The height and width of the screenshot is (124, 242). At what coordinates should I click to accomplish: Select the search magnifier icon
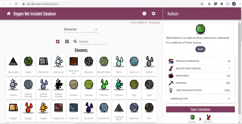(75, 41)
